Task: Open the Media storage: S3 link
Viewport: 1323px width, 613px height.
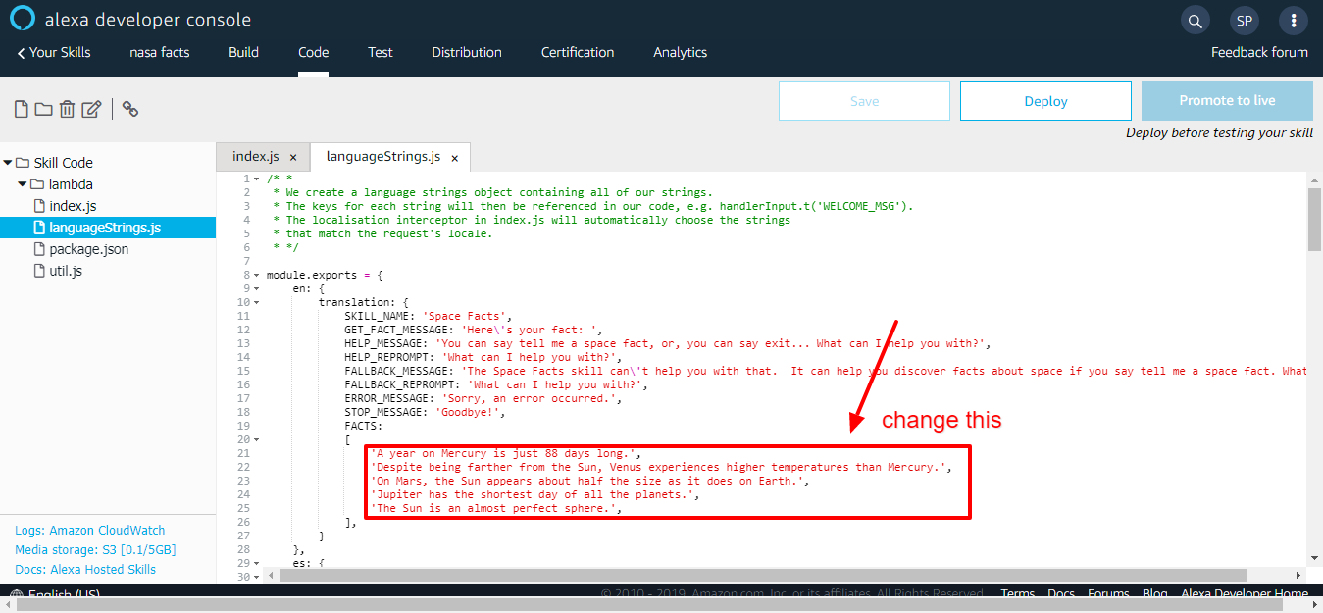Action: [x=95, y=549]
